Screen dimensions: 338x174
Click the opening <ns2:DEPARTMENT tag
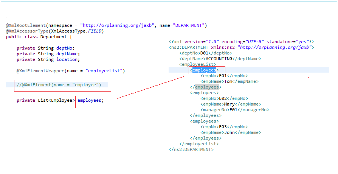click(x=188, y=47)
